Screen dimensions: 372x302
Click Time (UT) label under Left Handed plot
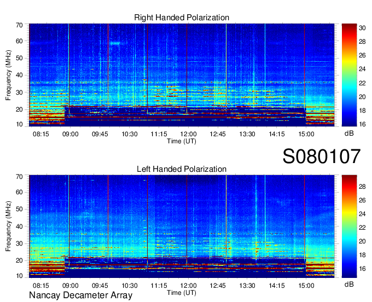(x=182, y=293)
